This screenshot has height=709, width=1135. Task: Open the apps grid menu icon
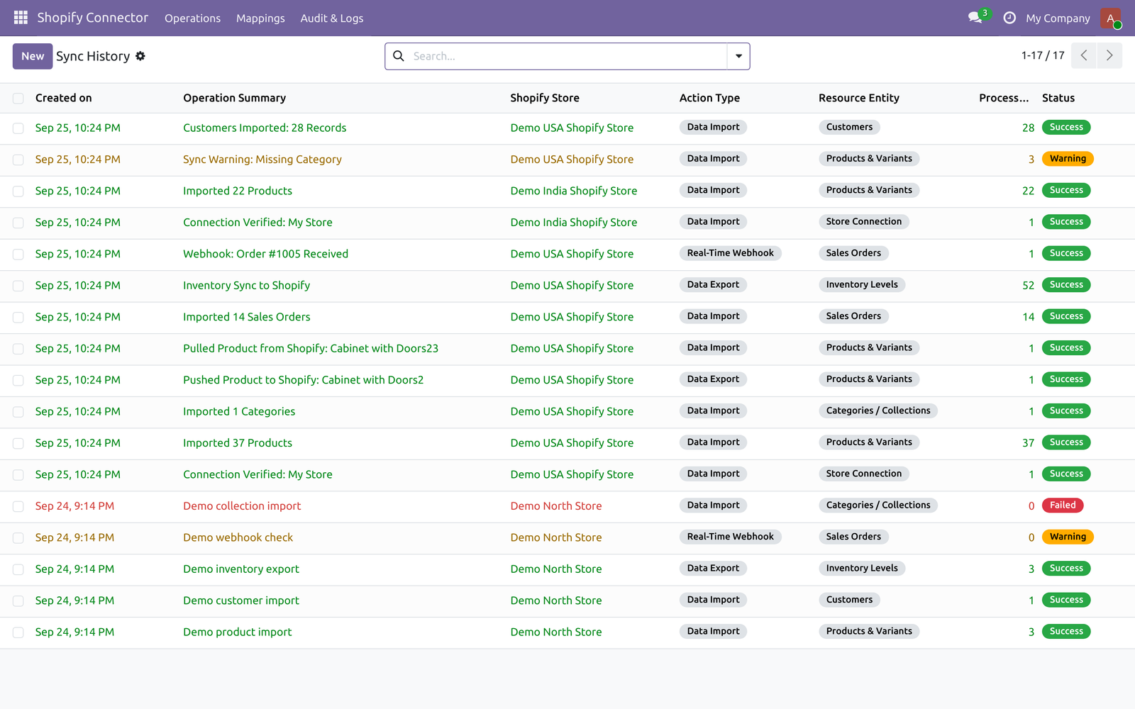click(21, 18)
